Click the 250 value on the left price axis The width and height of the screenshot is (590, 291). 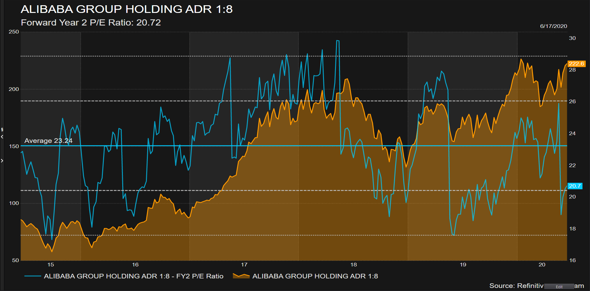click(14, 32)
